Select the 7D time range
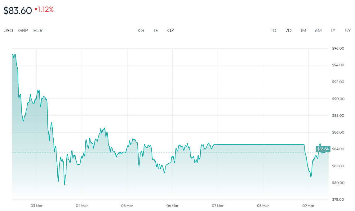 coord(288,30)
